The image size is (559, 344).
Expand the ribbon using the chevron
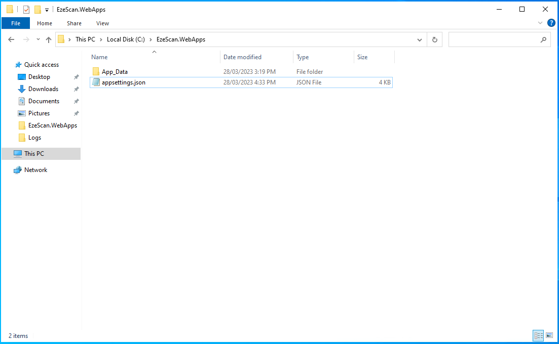(540, 23)
